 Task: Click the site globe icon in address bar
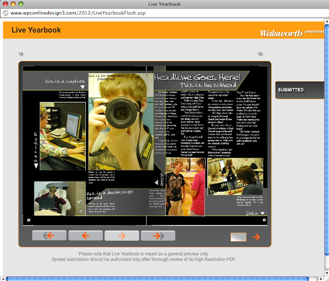click(x=6, y=13)
